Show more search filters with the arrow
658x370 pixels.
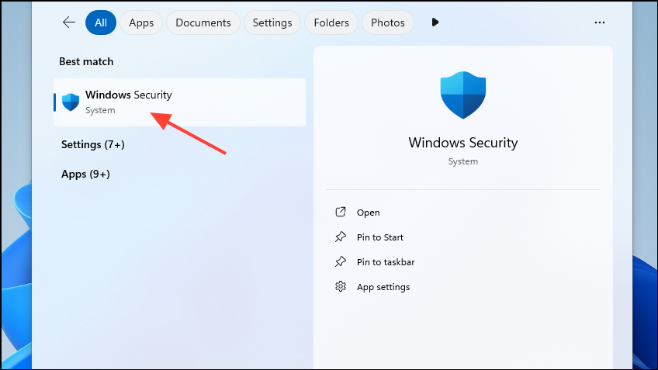(x=435, y=22)
